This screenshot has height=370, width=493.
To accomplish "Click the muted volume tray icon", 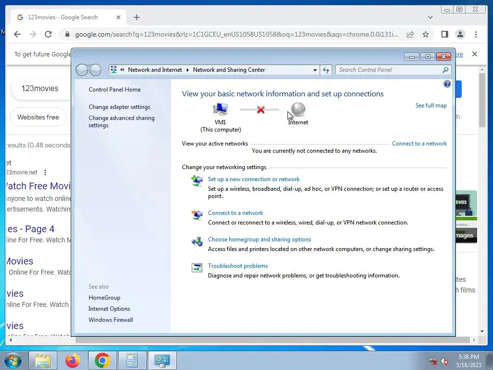I will [x=444, y=361].
